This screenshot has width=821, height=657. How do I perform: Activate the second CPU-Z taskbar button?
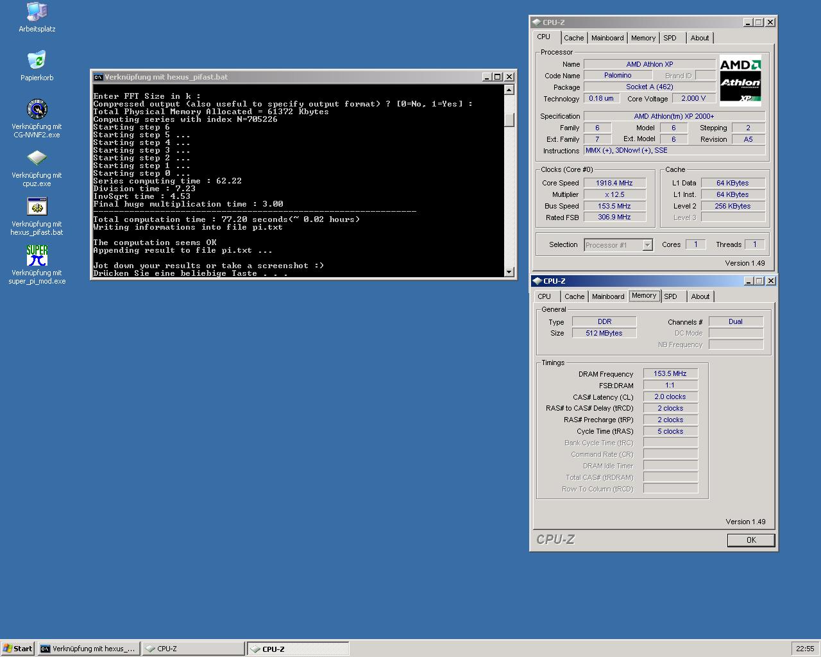(298, 649)
